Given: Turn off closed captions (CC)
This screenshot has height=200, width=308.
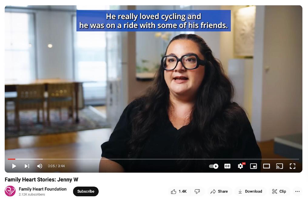Looking at the screenshot, I should click(227, 166).
